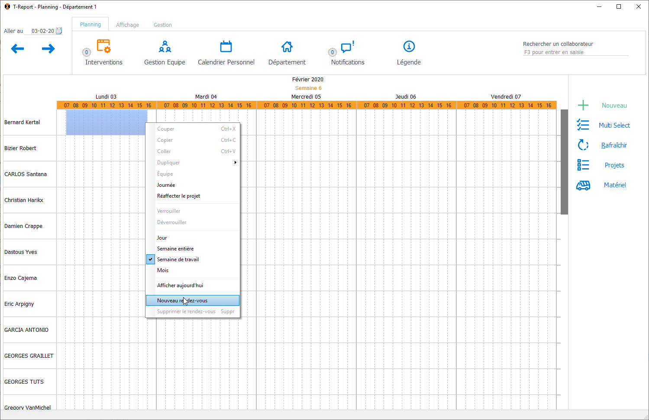
Task: Choose Réaffecter le projet menu entry
Action: pyautogui.click(x=178, y=196)
